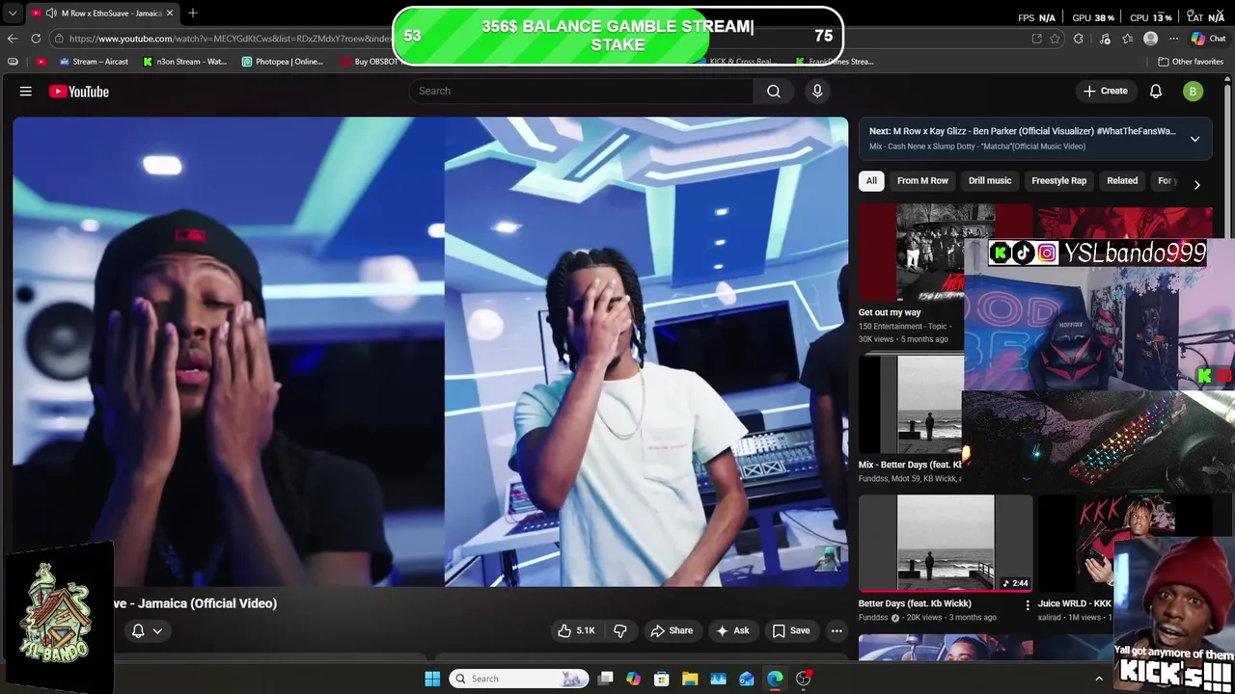The height and width of the screenshot is (694, 1235).
Task: Click the Ask button
Action: pos(732,630)
